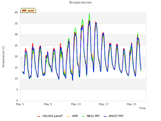Click the green NR01 PRT legend swatch
This screenshot has height=121, width=161.
coord(83,116)
